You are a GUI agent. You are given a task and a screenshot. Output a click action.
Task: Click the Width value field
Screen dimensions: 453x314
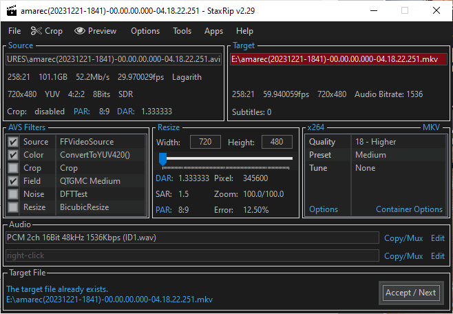(x=205, y=142)
